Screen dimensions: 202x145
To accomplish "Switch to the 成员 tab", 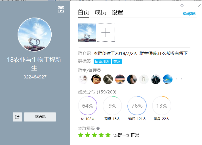I will pyautogui.click(x=100, y=12).
